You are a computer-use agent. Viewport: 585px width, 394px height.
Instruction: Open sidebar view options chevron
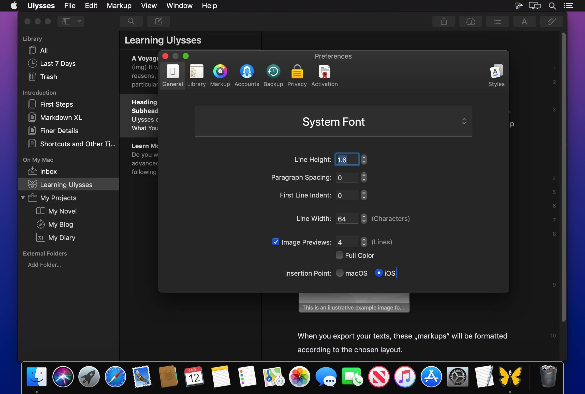pos(79,21)
